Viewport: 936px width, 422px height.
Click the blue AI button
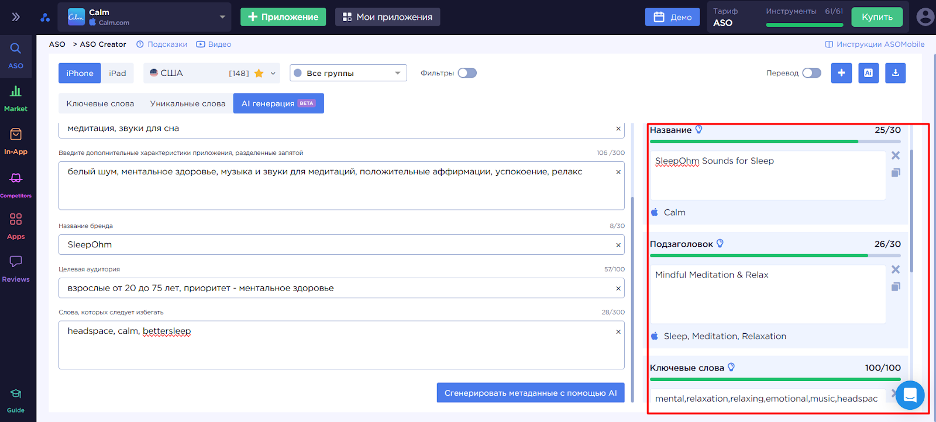(868, 73)
